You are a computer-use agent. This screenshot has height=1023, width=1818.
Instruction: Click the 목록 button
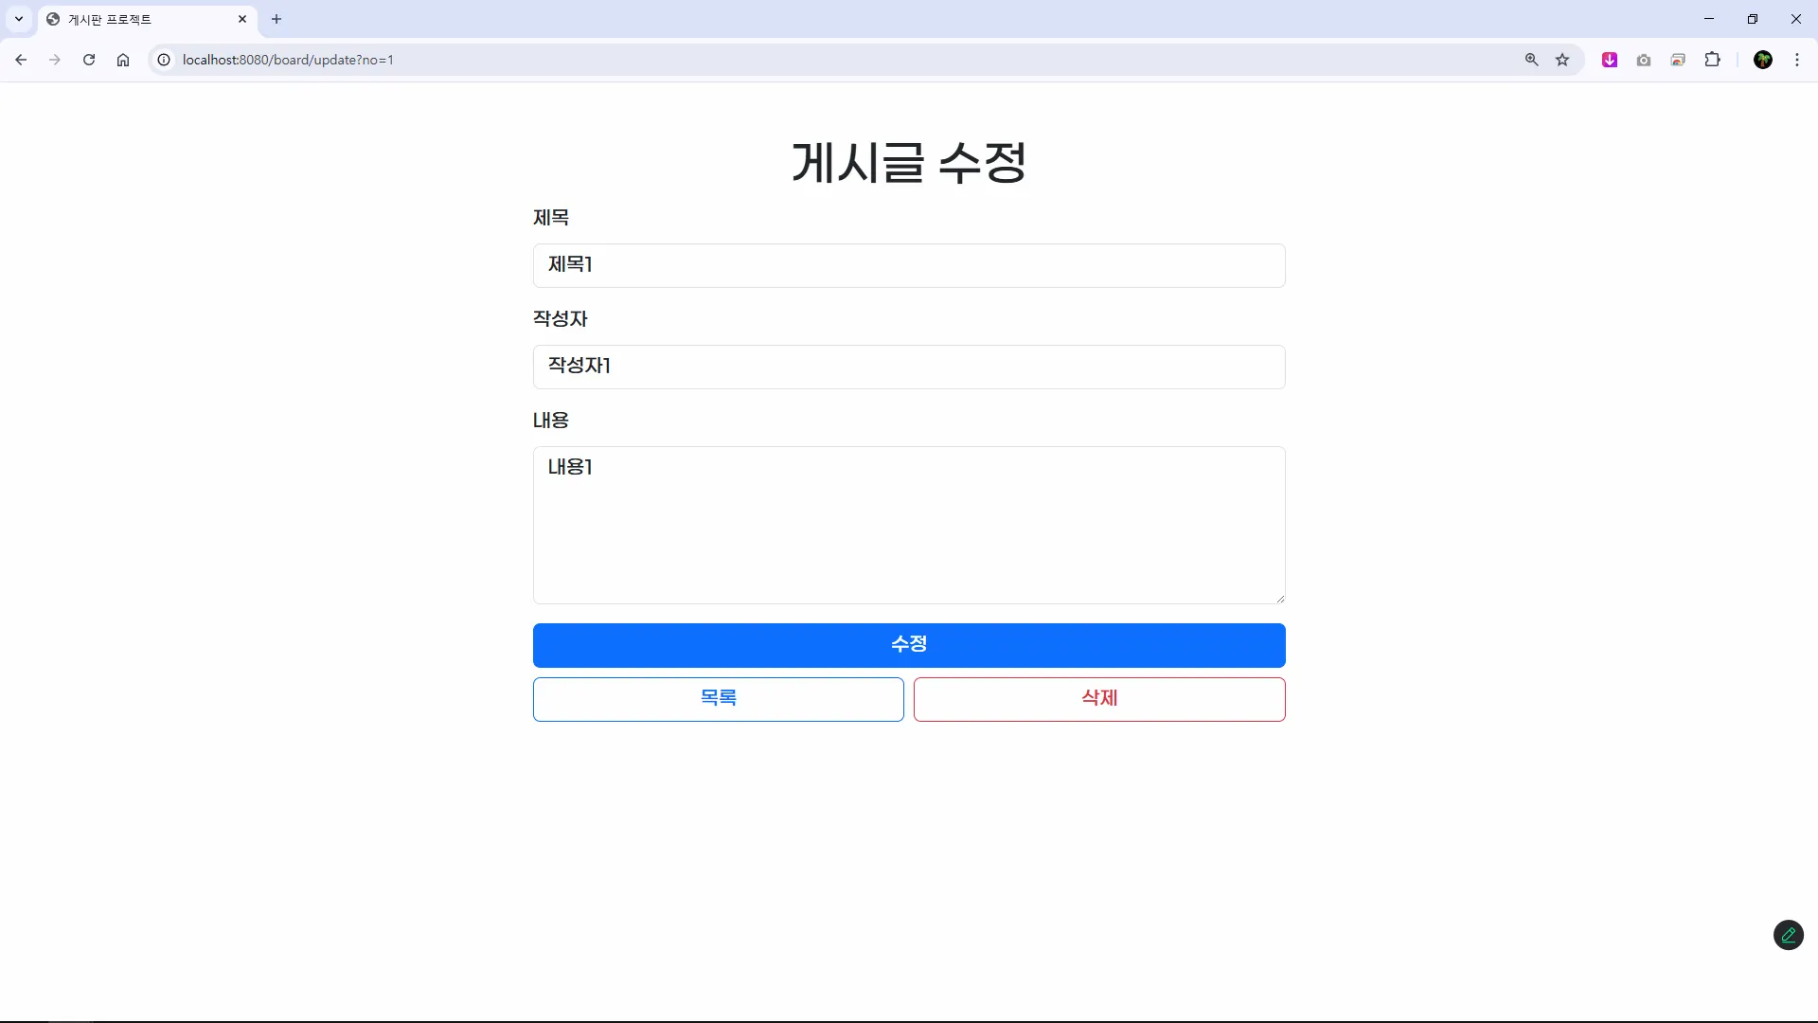click(718, 699)
